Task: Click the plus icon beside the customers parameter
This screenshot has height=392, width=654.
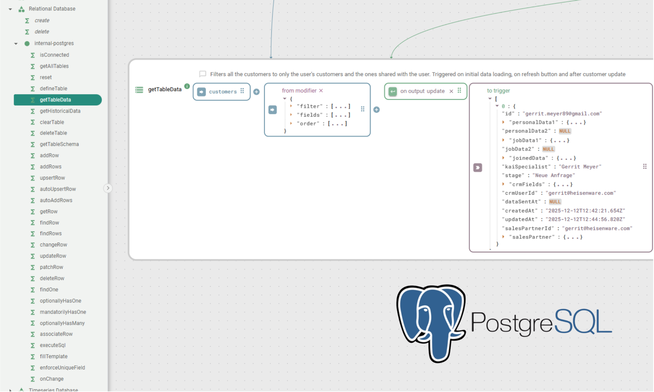Action: (256, 92)
